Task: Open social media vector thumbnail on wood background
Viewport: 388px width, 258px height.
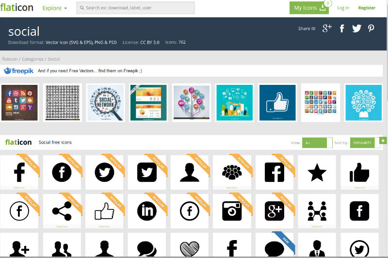Action: pyautogui.click(x=19, y=103)
